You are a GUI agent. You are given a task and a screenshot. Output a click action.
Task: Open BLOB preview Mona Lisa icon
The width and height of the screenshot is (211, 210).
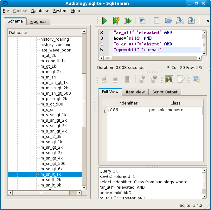tap(169, 79)
